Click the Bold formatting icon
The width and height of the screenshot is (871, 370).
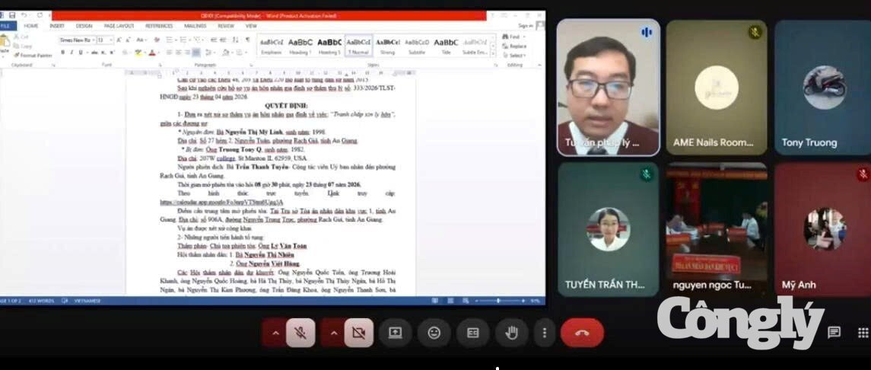63,53
